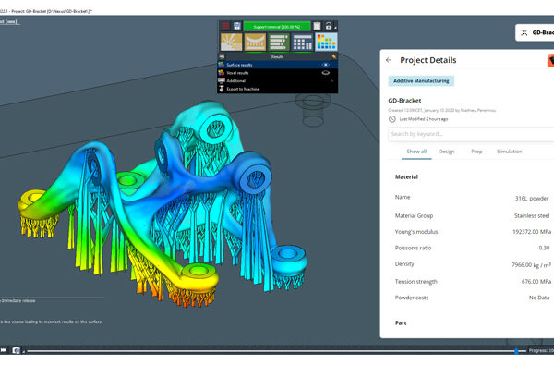The height and width of the screenshot is (365, 554).
Task: Toggle Voxel results visibility eye
Action: point(325,73)
